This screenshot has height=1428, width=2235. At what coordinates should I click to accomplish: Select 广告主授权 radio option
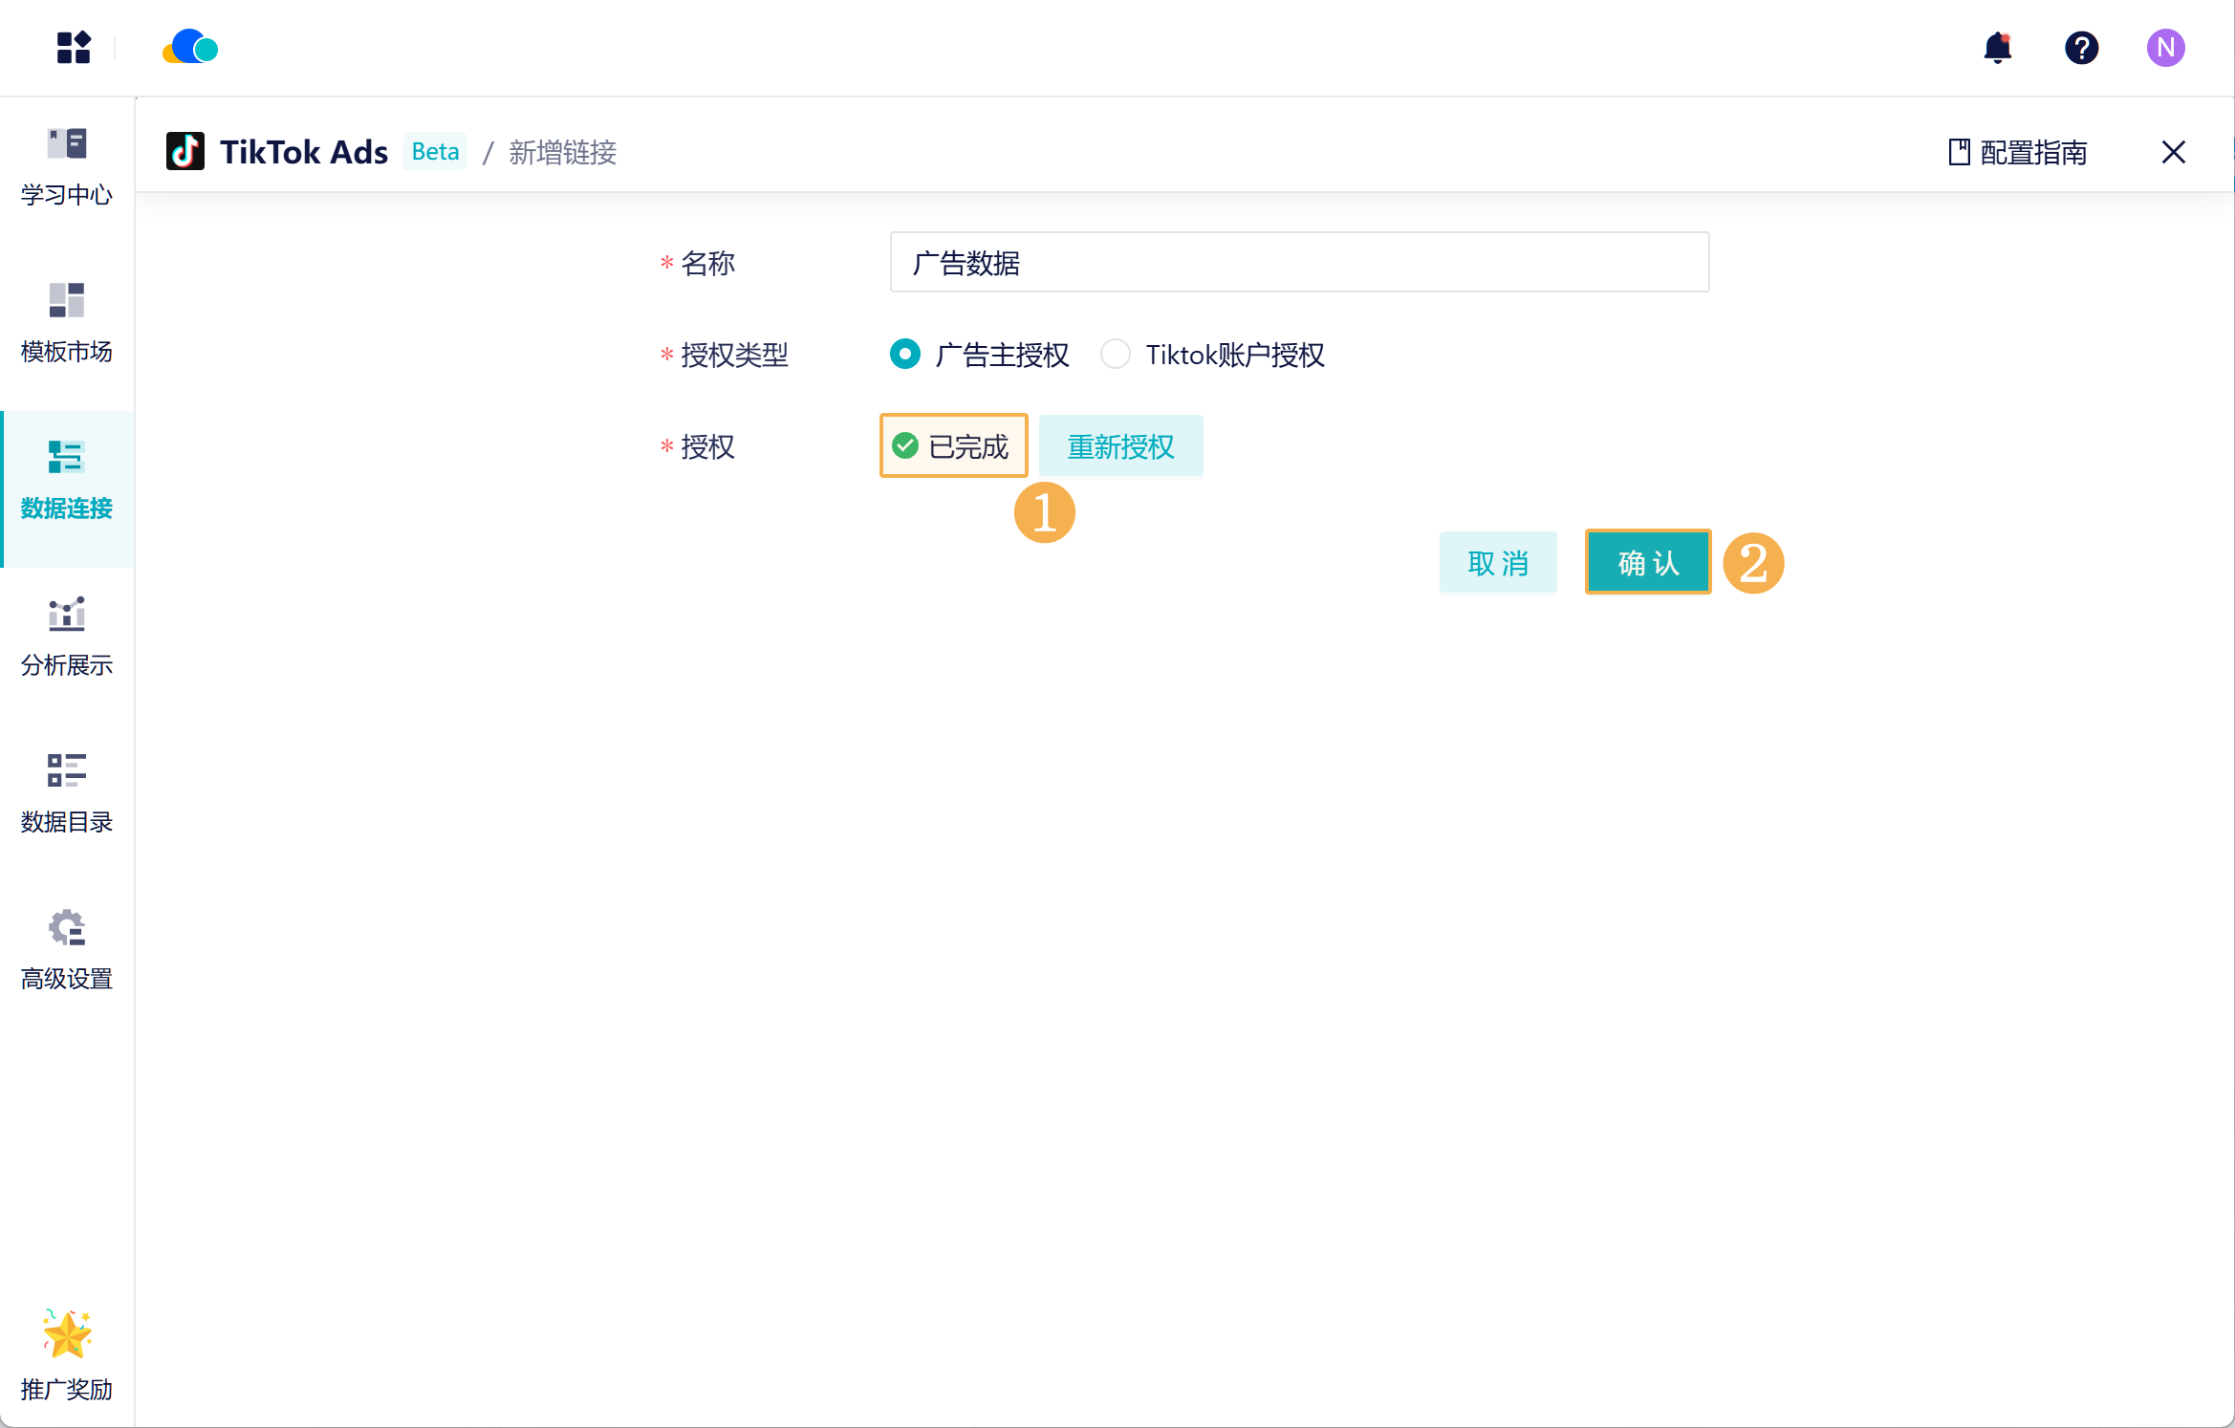pos(904,355)
